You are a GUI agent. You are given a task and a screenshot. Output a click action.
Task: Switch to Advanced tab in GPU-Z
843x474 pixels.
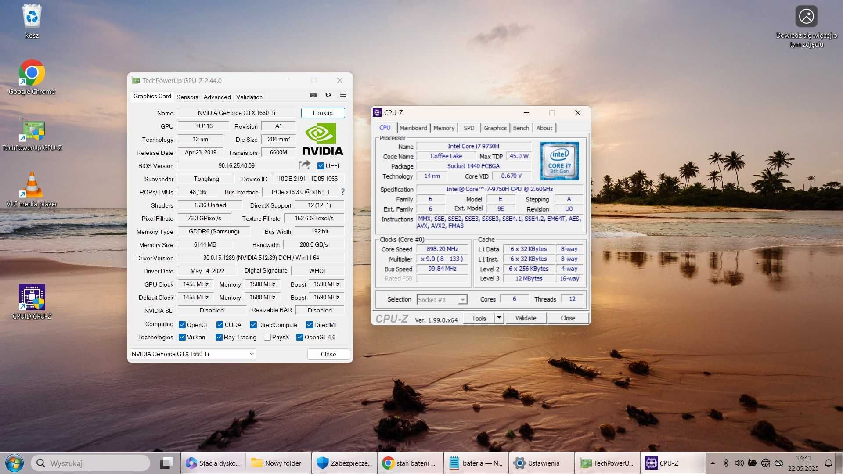[217, 97]
